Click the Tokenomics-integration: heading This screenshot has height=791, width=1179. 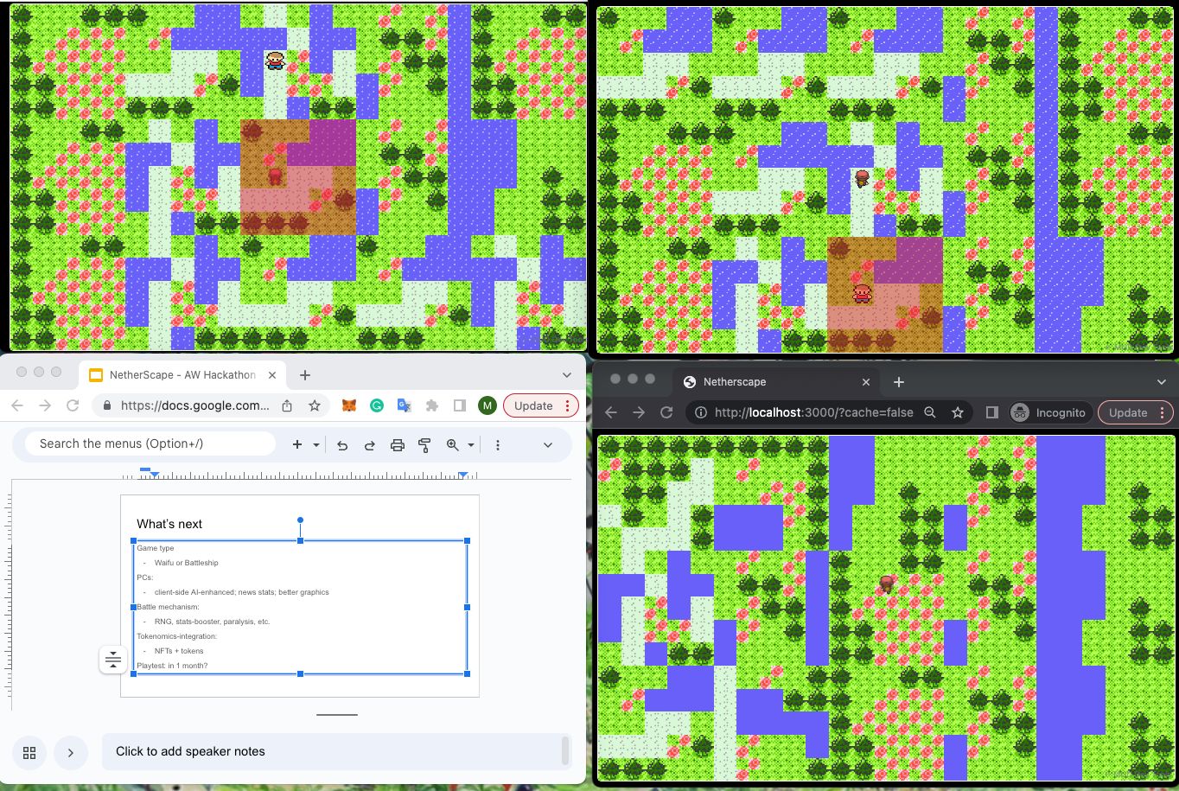[x=176, y=636]
